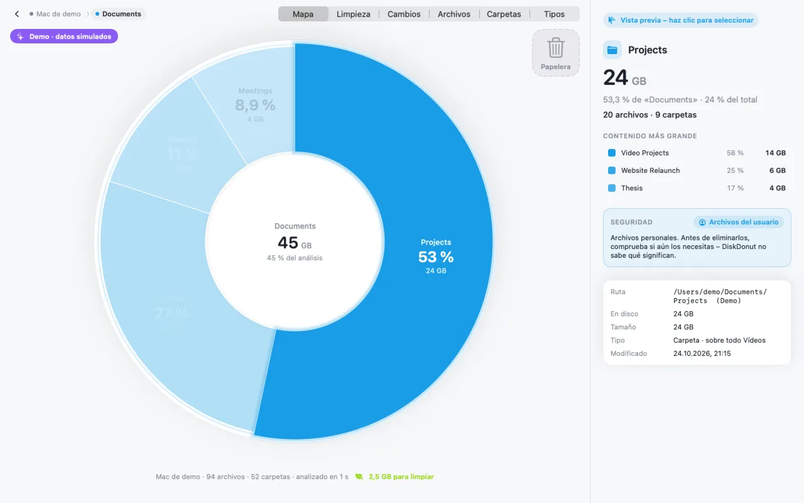The image size is (804, 503).
Task: Click the Carpeta · sobre todo Vídeos value
Action: click(719, 340)
